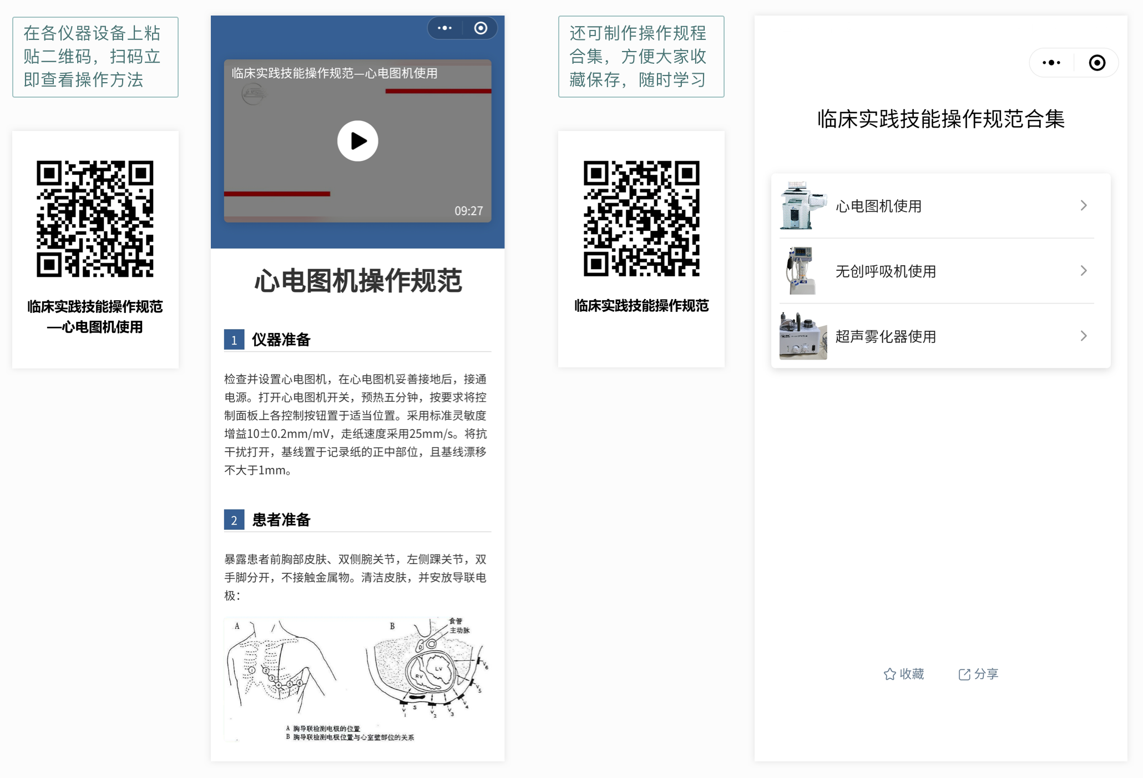Click the heading 心电图机操作规范

pos(358,281)
